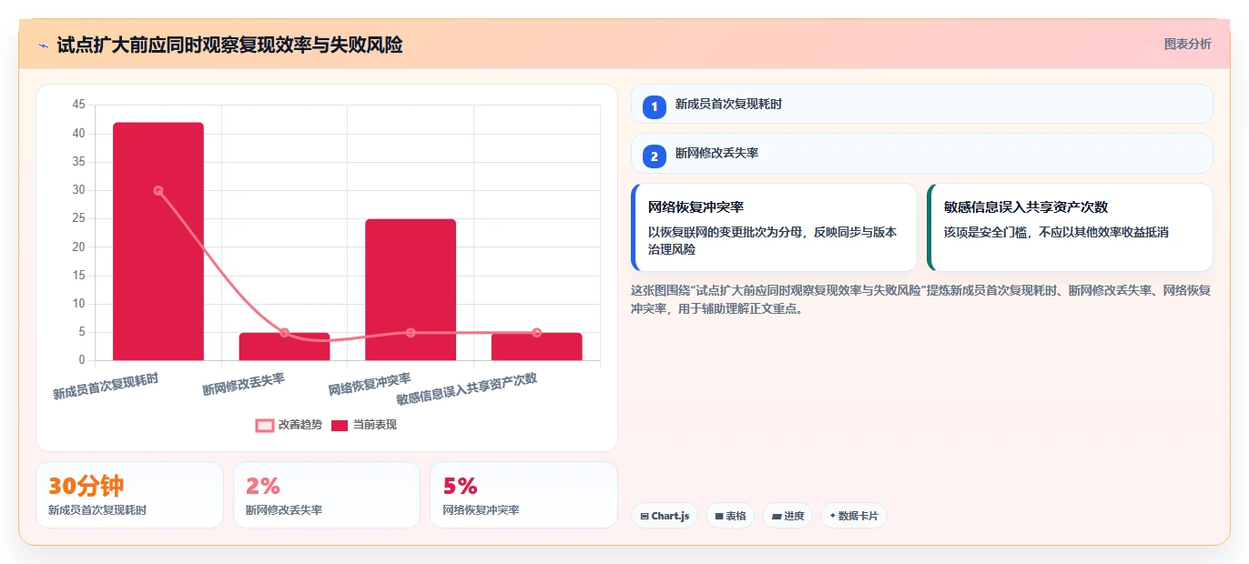Click x-axis label 断网修改丢失率
The height and width of the screenshot is (564, 1249).
click(x=244, y=384)
